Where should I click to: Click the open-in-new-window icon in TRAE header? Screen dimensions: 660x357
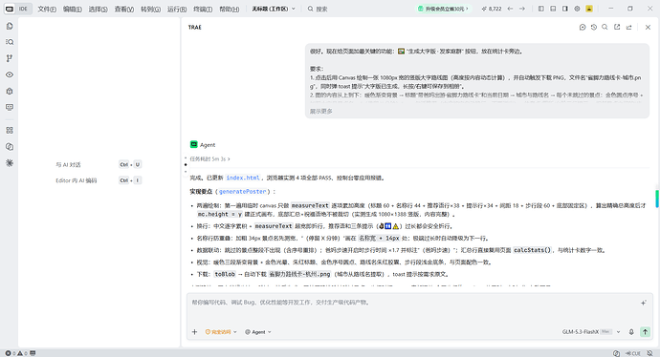coord(617,28)
